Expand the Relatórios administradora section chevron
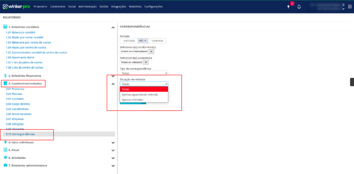Image resolution: width=354 pixels, height=174 pixels. [113, 166]
